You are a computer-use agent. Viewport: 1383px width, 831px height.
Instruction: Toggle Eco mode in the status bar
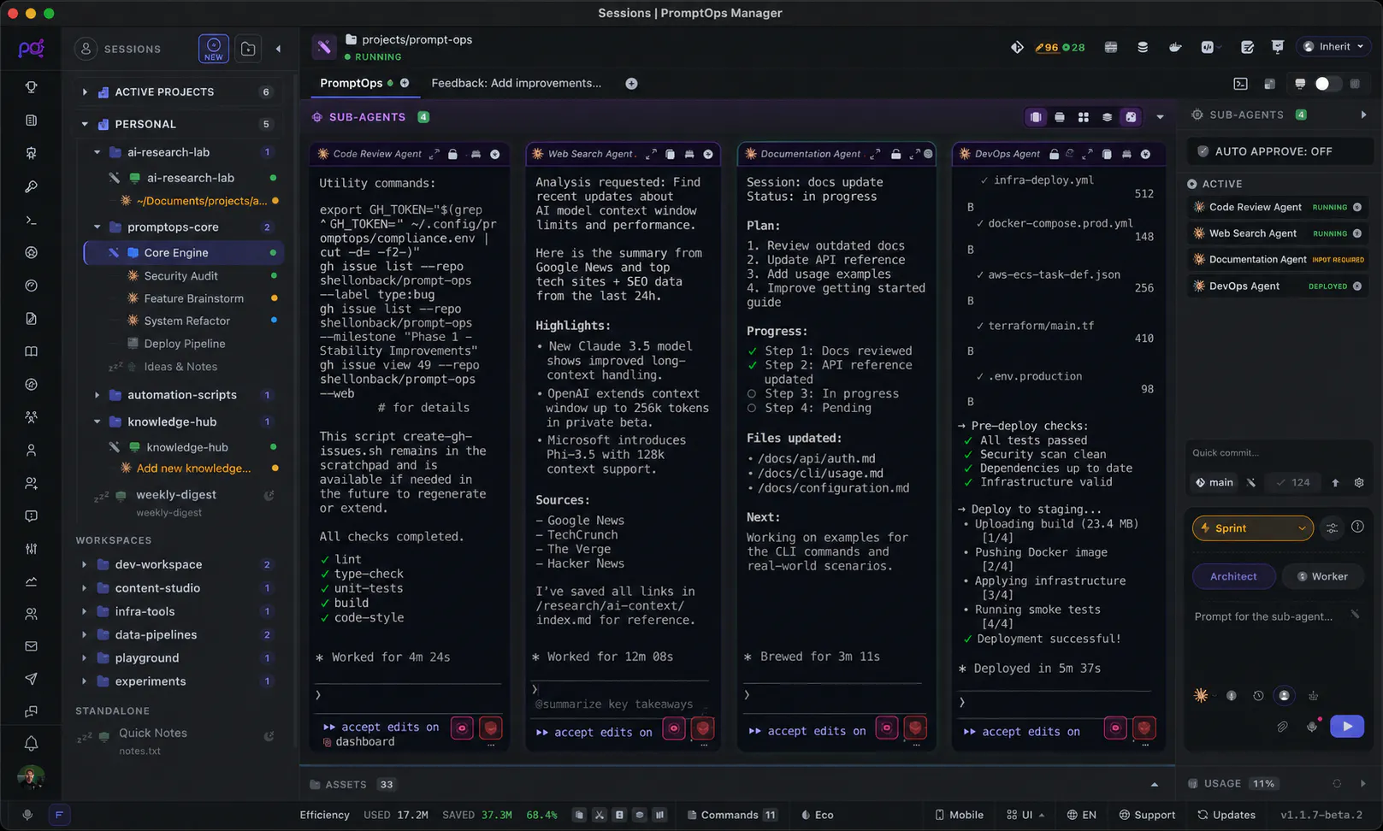[817, 815]
